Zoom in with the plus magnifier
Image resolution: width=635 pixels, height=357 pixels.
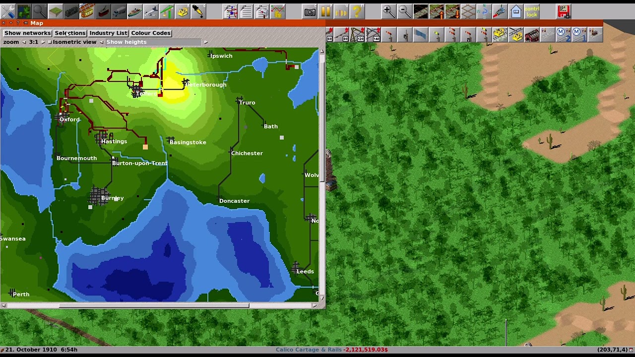(x=388, y=11)
